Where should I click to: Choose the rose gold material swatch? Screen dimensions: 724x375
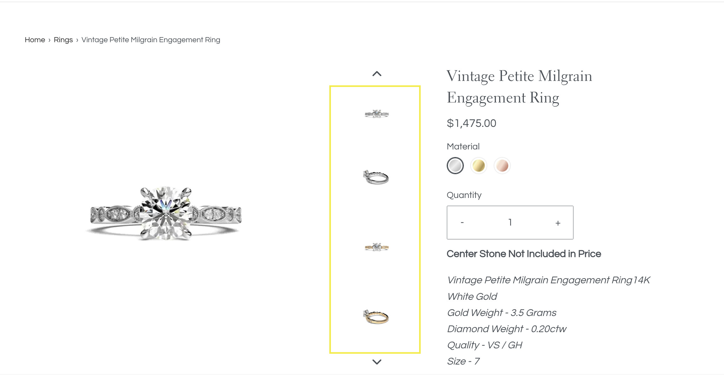click(502, 166)
